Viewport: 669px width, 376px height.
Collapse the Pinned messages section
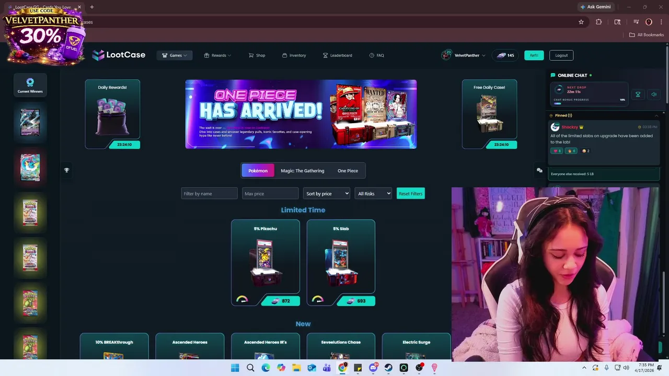(x=656, y=115)
